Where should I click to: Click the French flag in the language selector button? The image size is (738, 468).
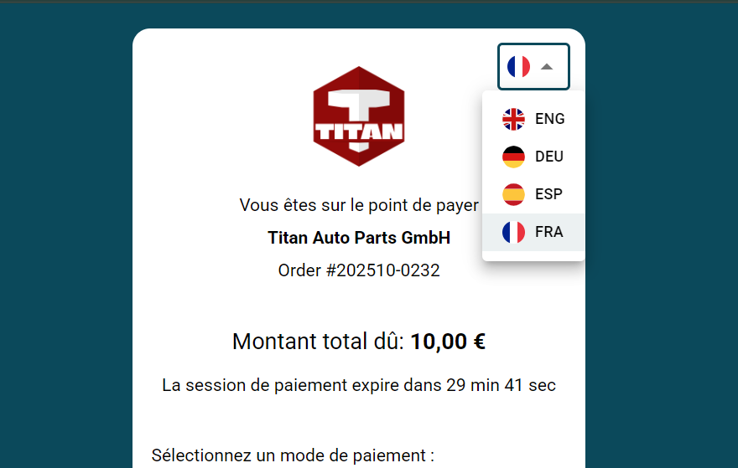tap(518, 66)
